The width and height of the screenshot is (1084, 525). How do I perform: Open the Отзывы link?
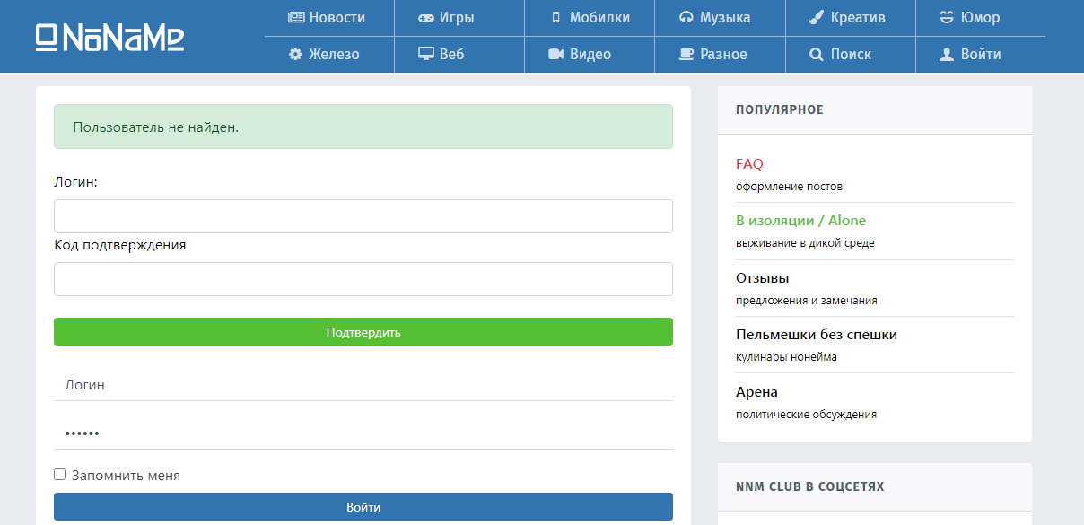pyautogui.click(x=763, y=278)
